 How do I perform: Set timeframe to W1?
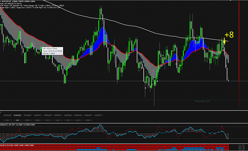(x=78, y=120)
